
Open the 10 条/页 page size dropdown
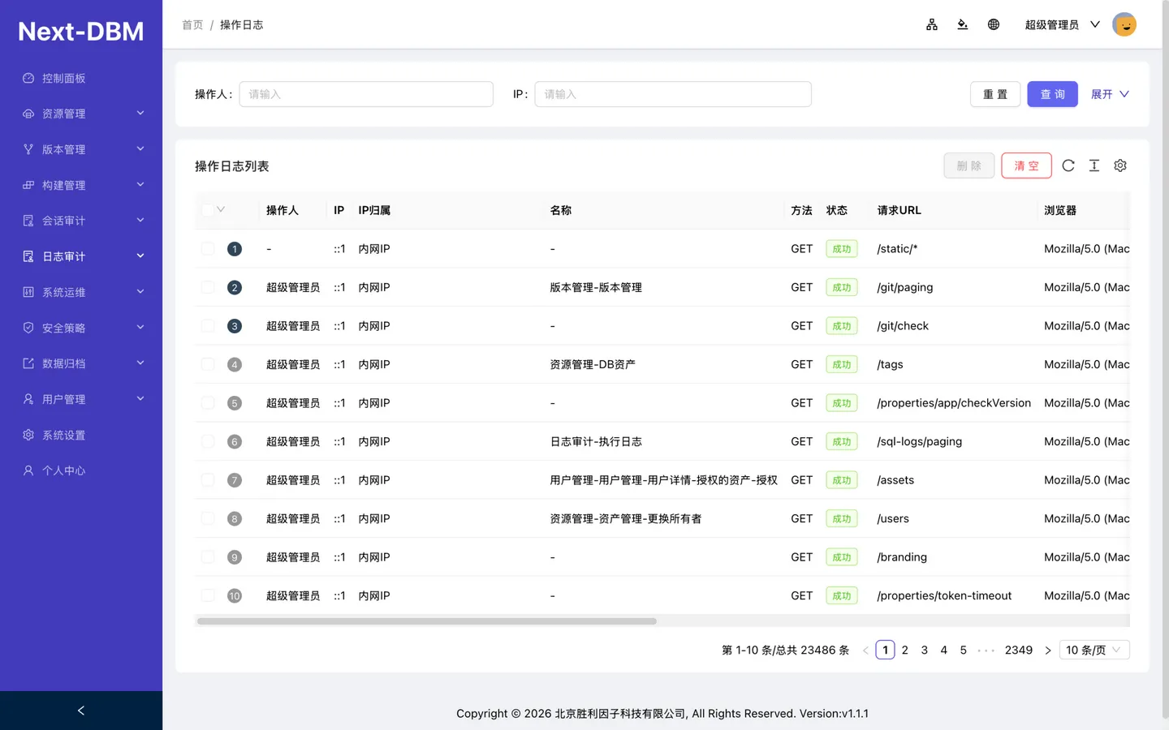[1094, 651]
